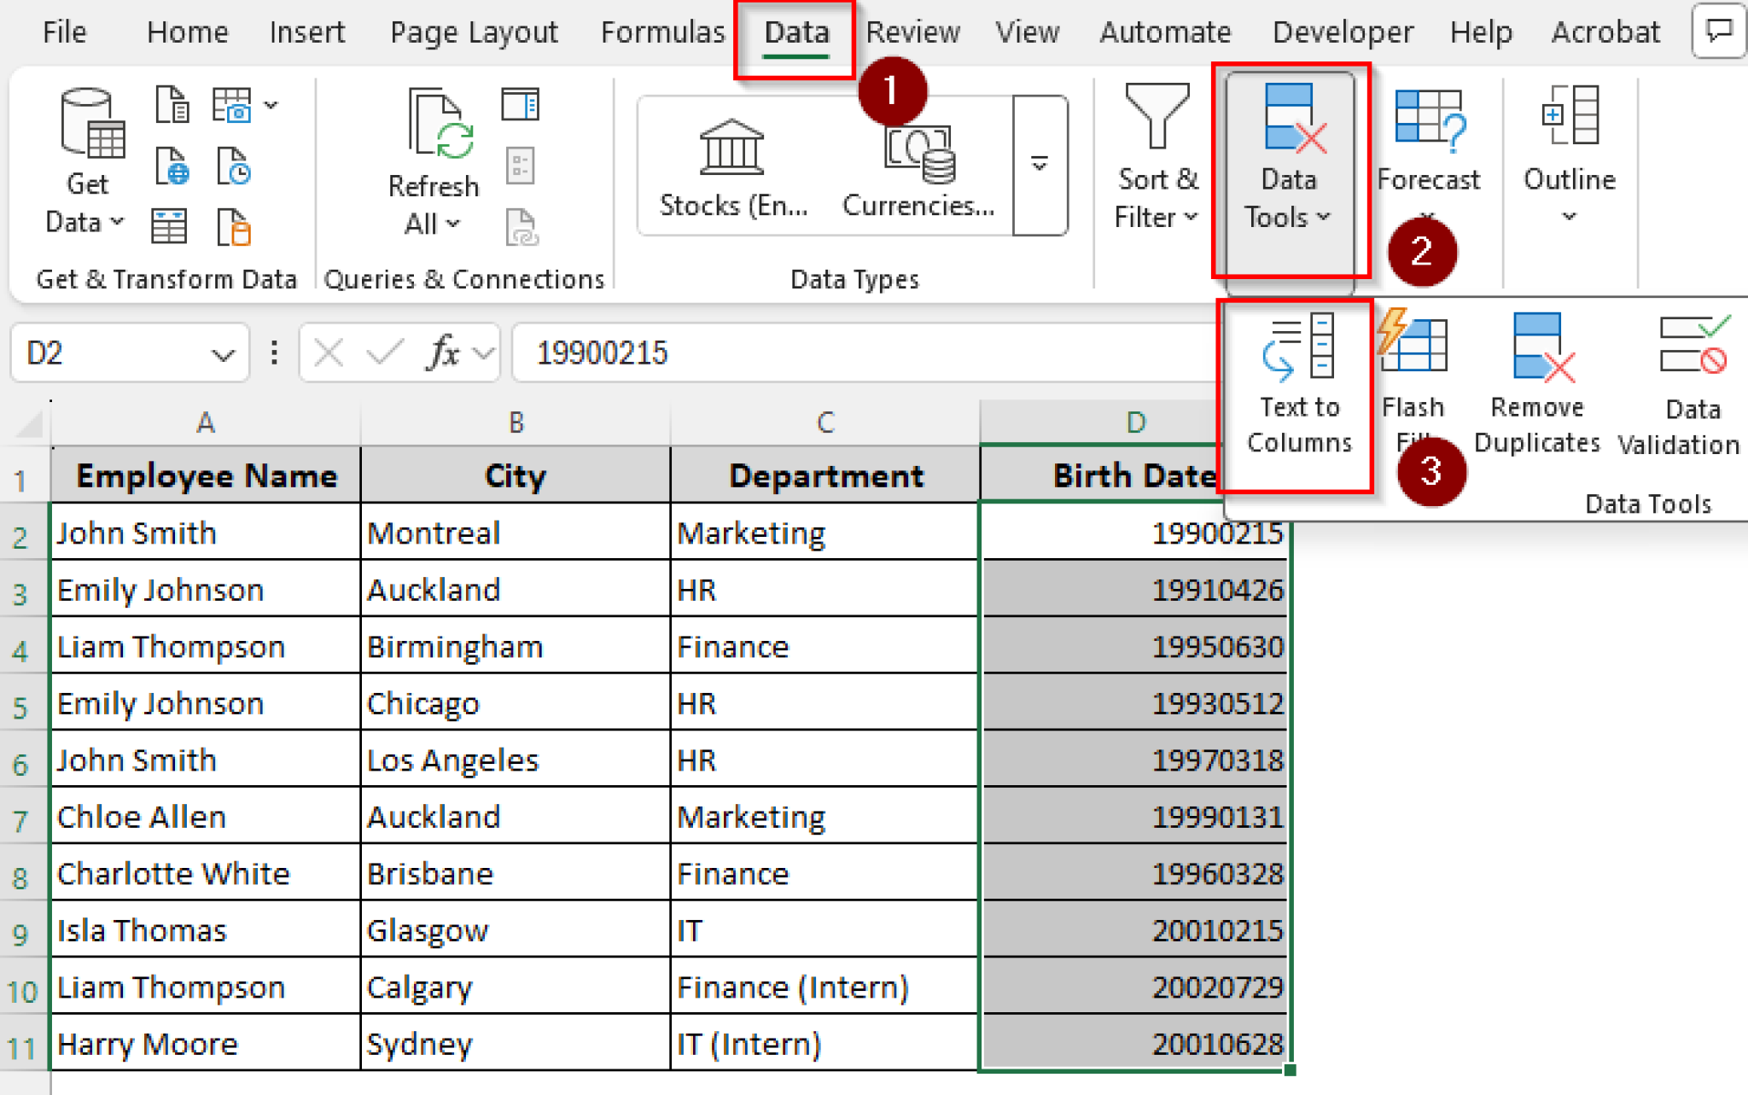This screenshot has width=1748, height=1095.
Task: Select the From Table/Range icon
Action: coord(169,226)
